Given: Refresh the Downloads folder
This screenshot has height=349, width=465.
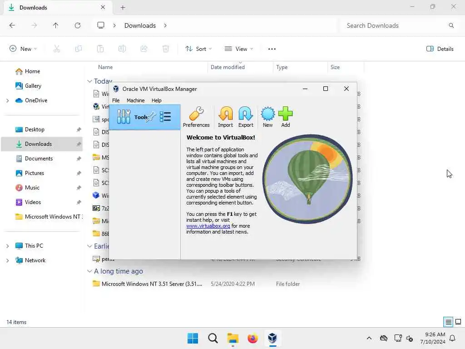Looking at the screenshot, I should click(77, 25).
